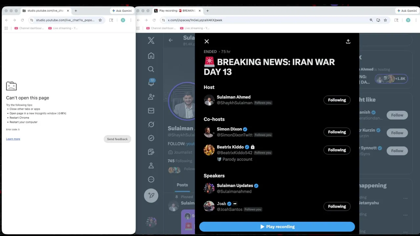Screen dimensions: 420x236
Task: Toggle Following for Beatrix Kiddo
Action: pos(337,150)
